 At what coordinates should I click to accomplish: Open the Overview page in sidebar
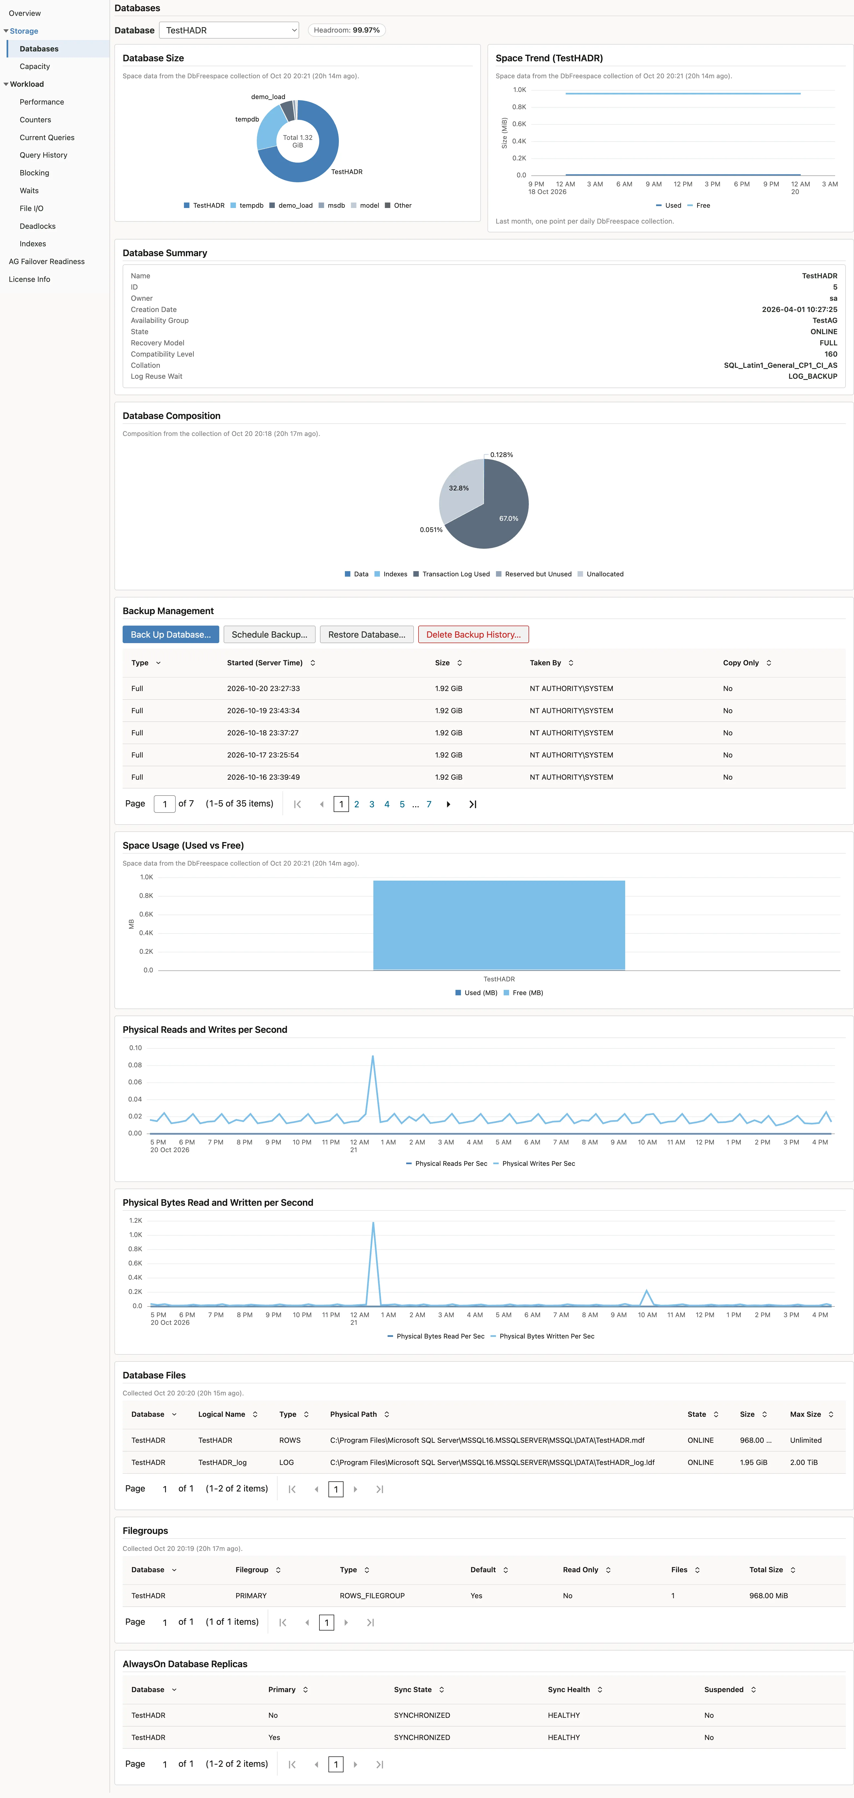[x=24, y=13]
